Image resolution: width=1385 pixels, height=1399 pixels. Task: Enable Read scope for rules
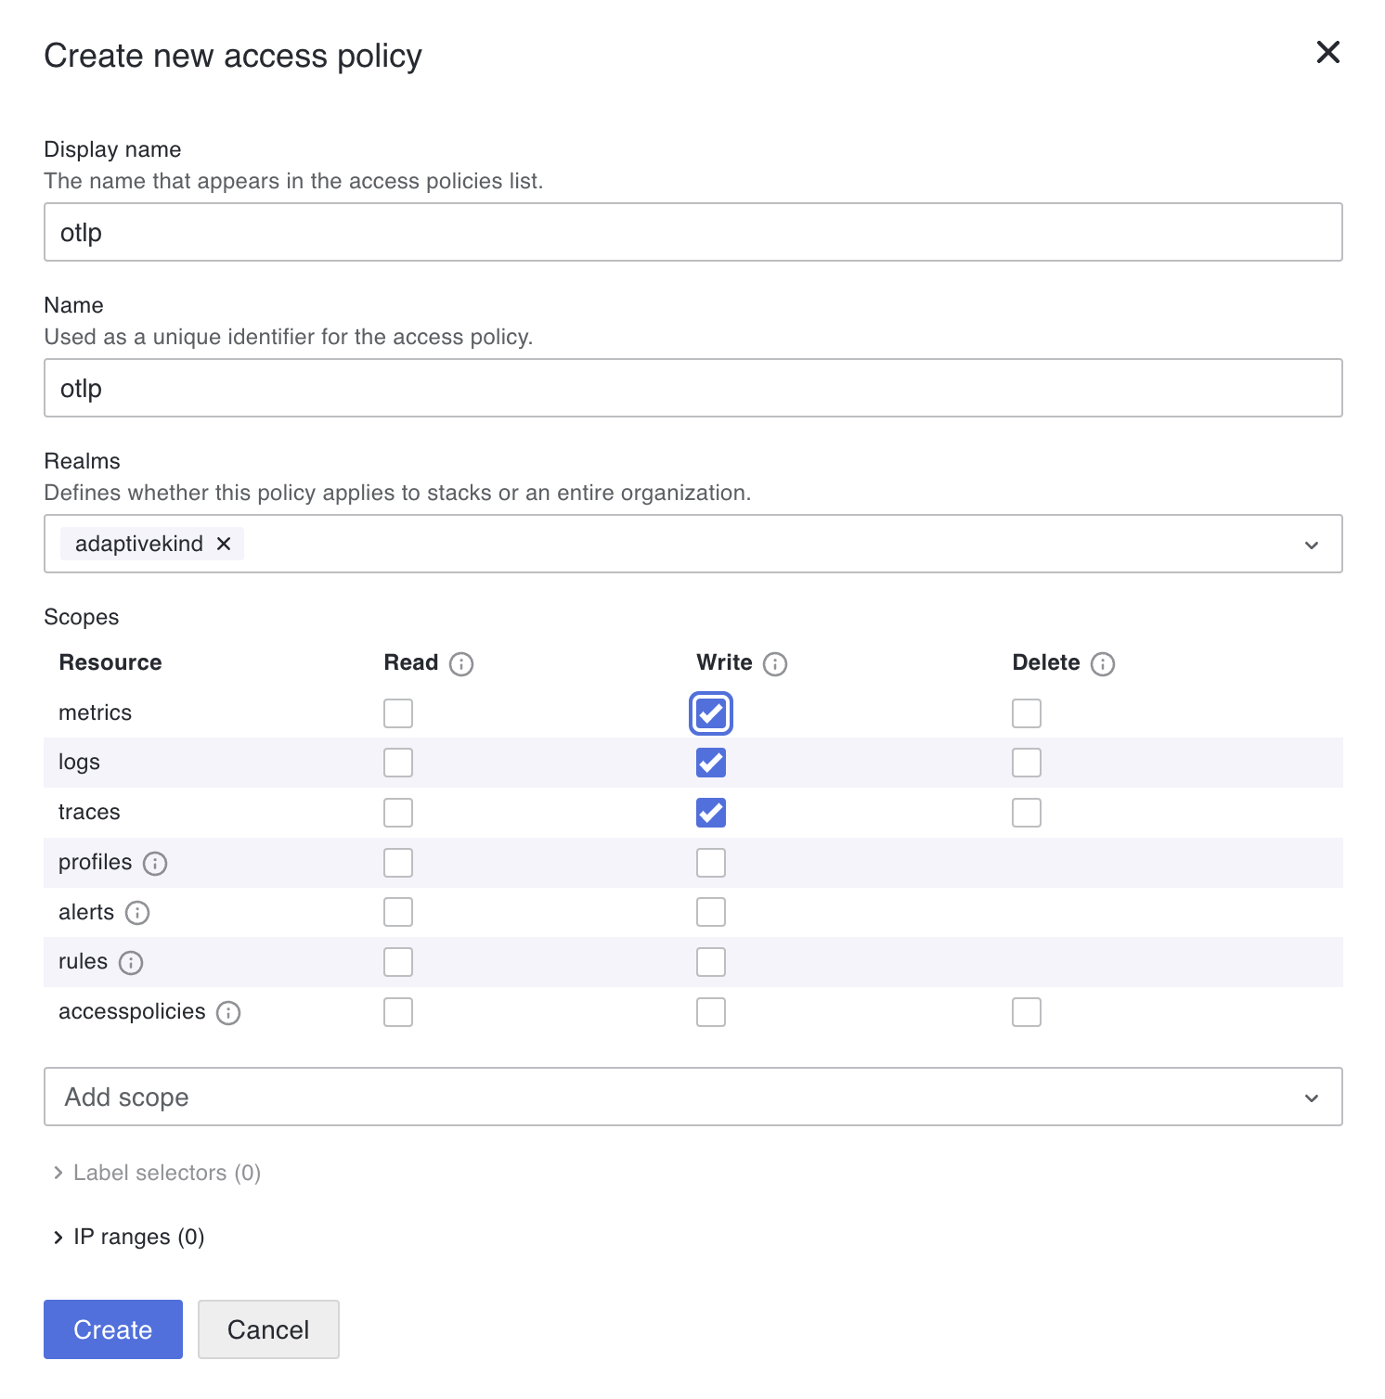point(398,962)
